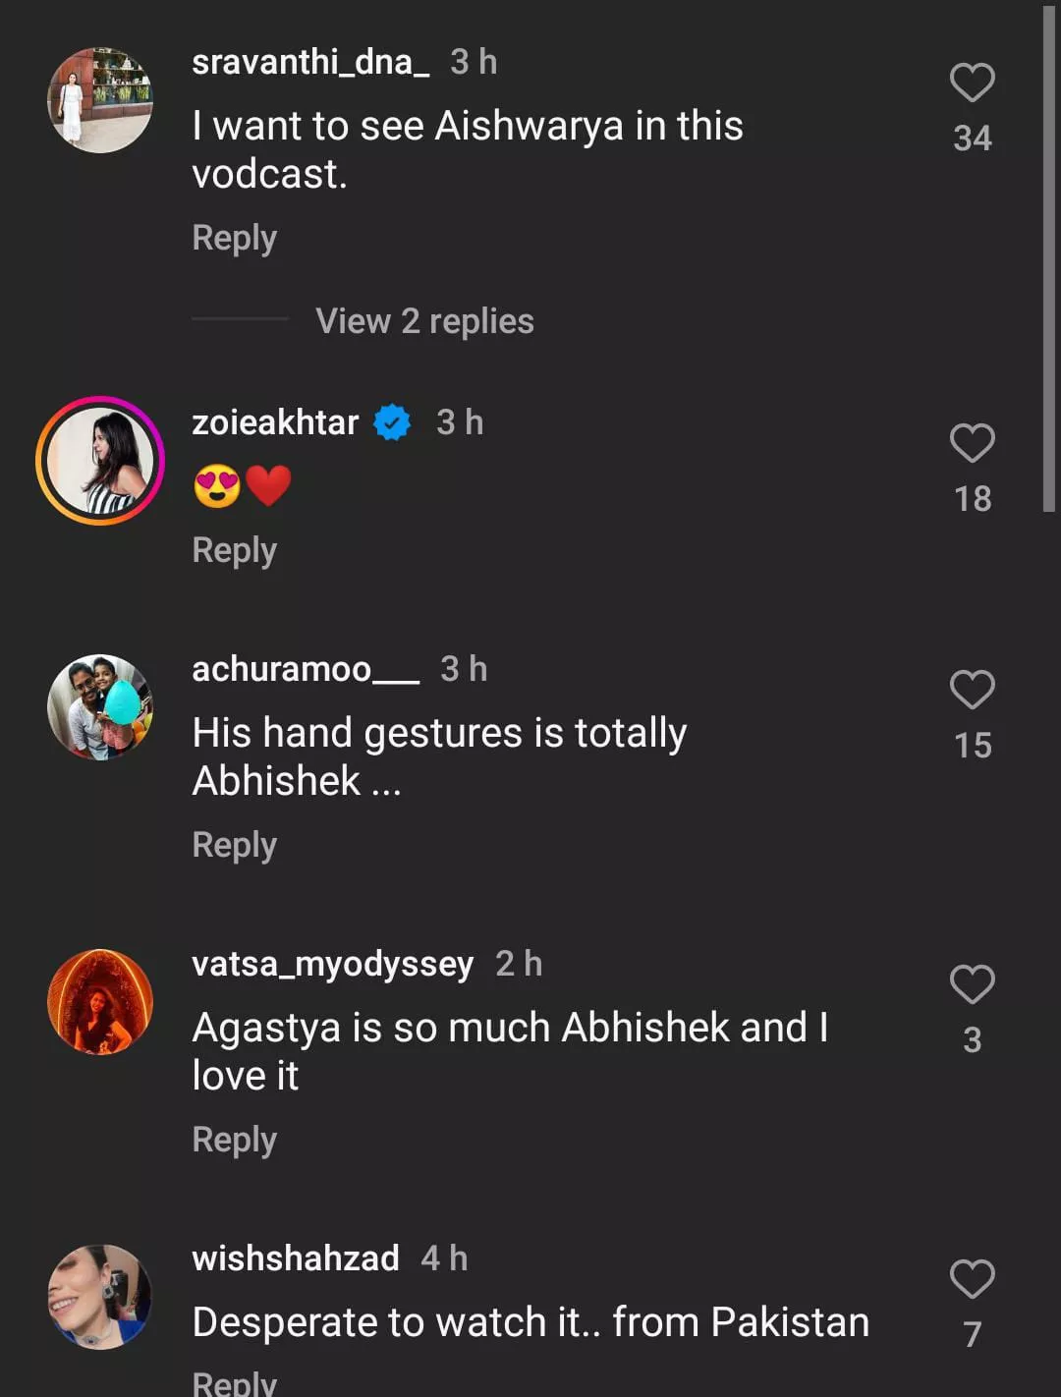Heart wishshahzad's comment from Pakistan
The width and height of the screenshot is (1061, 1397).
click(x=972, y=1279)
